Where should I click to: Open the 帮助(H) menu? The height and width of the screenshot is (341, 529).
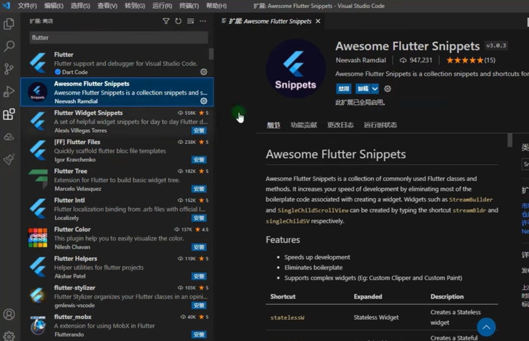click(216, 6)
